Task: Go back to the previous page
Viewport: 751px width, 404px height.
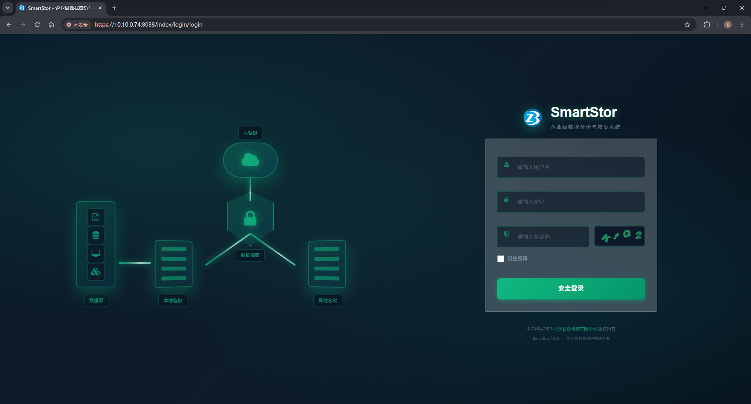Action: (x=9, y=25)
